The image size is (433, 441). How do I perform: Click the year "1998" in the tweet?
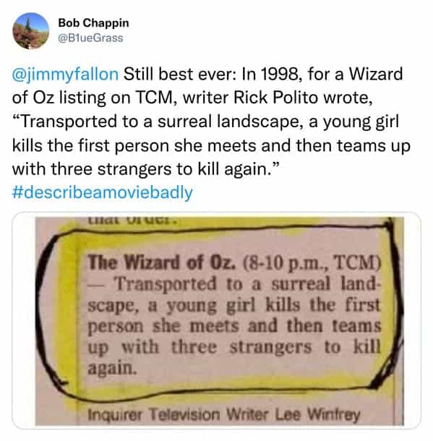click(279, 74)
